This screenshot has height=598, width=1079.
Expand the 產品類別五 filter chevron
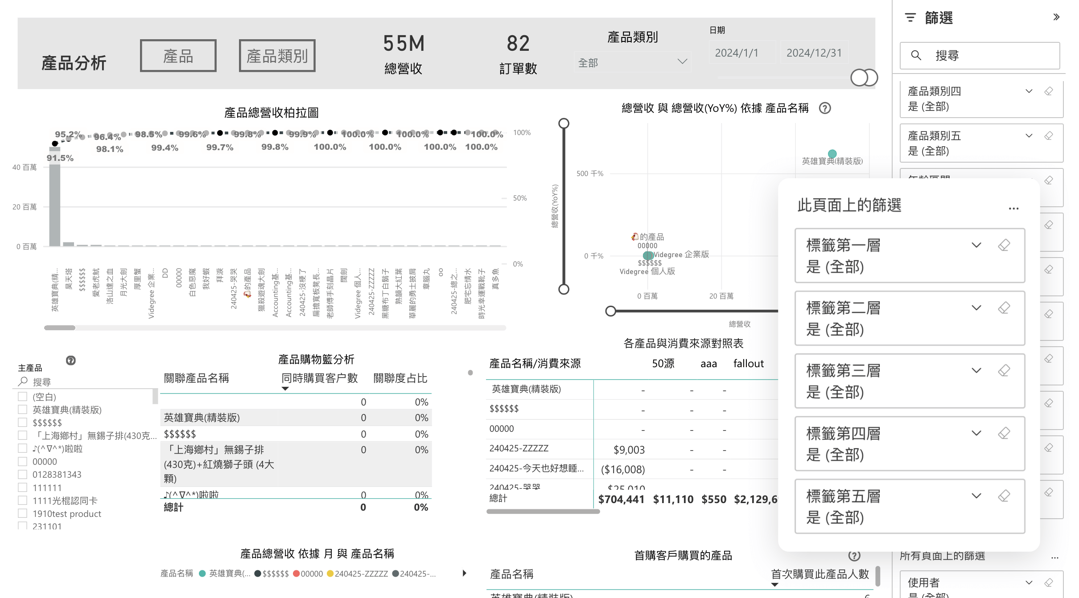[x=1029, y=136]
